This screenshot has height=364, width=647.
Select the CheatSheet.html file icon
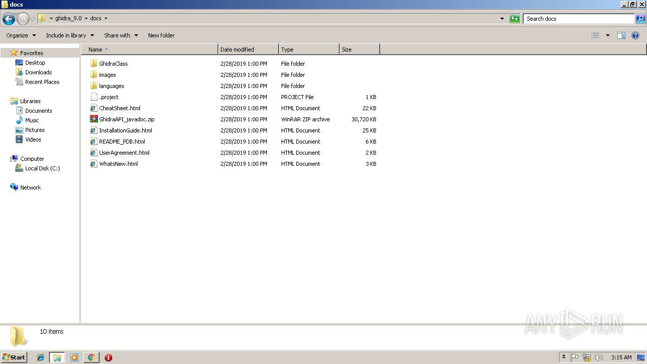click(x=94, y=108)
